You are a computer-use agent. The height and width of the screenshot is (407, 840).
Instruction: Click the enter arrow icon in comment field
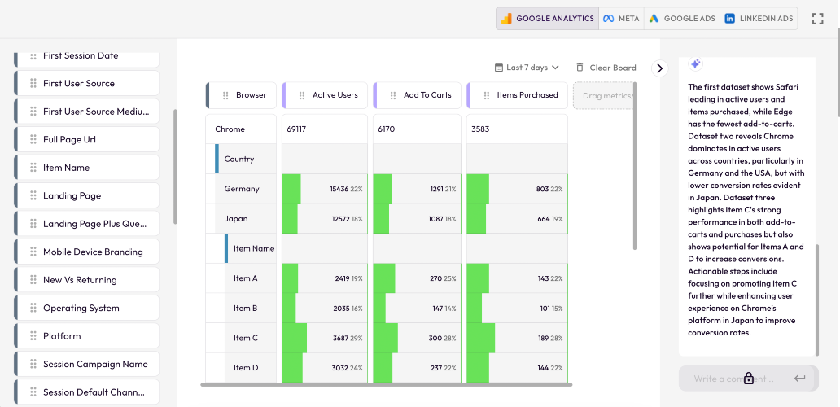click(800, 378)
